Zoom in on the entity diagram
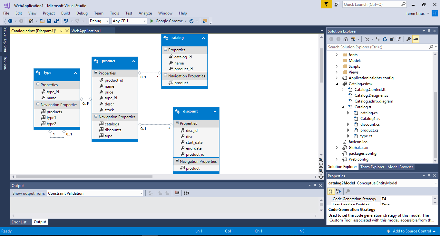 [x=321, y=160]
